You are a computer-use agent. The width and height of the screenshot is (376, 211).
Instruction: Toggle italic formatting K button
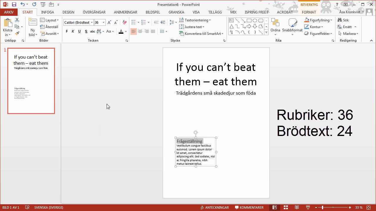point(73,31)
